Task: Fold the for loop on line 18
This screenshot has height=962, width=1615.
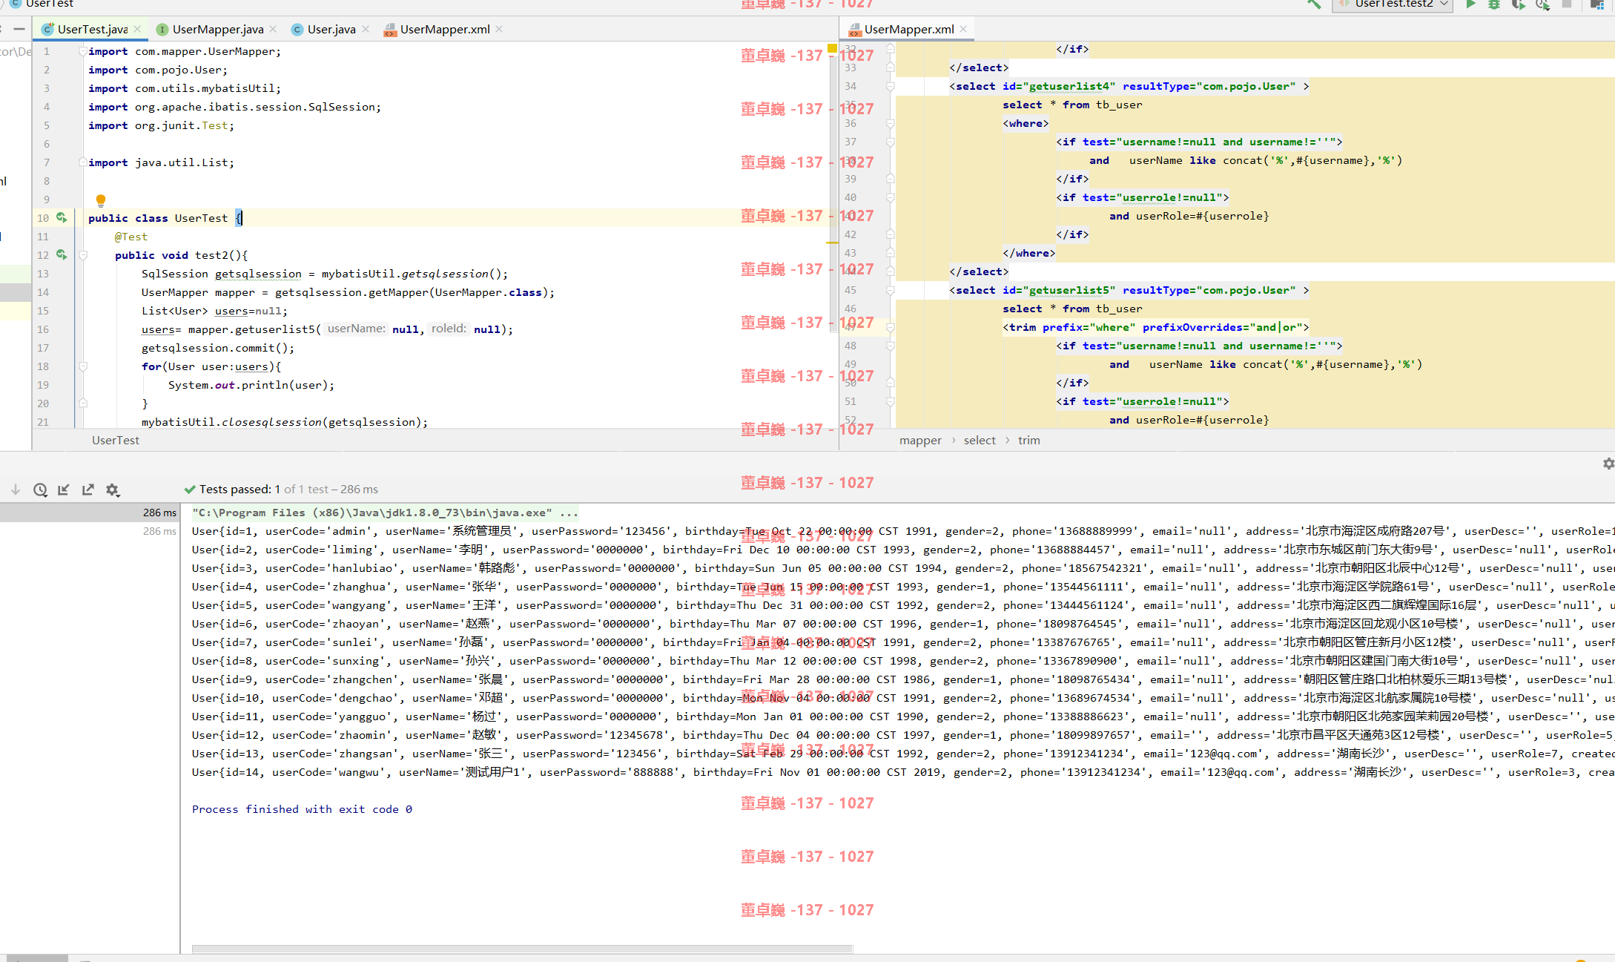Action: [x=83, y=366]
